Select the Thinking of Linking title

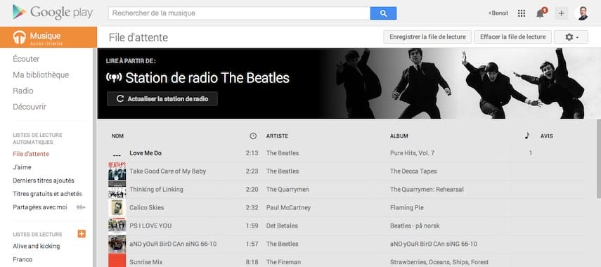pos(156,189)
